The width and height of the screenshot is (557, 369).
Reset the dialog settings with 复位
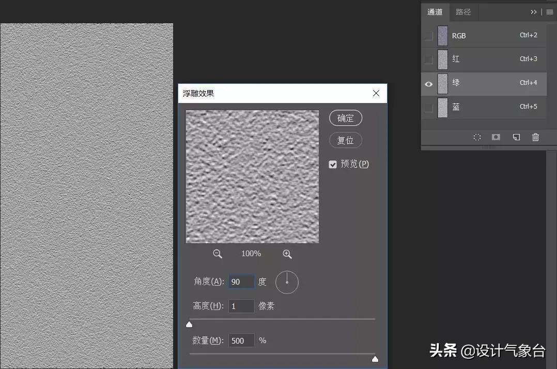(x=345, y=140)
